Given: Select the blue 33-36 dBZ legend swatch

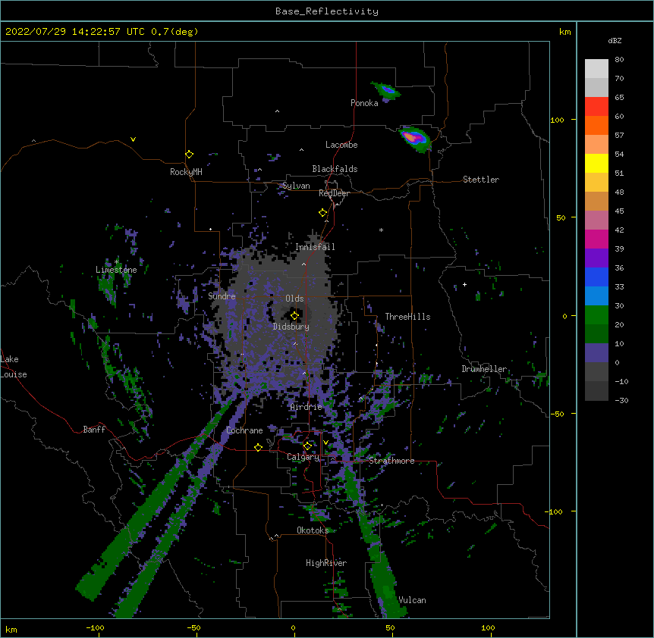Looking at the screenshot, I should [x=596, y=277].
